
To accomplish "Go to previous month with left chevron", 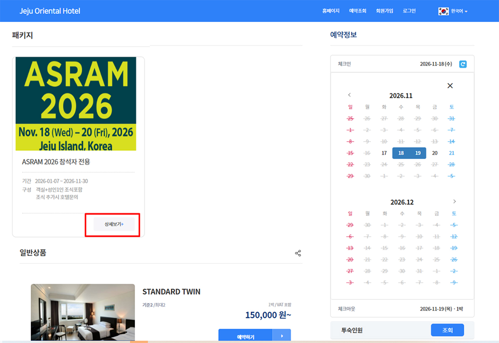I will (x=349, y=95).
